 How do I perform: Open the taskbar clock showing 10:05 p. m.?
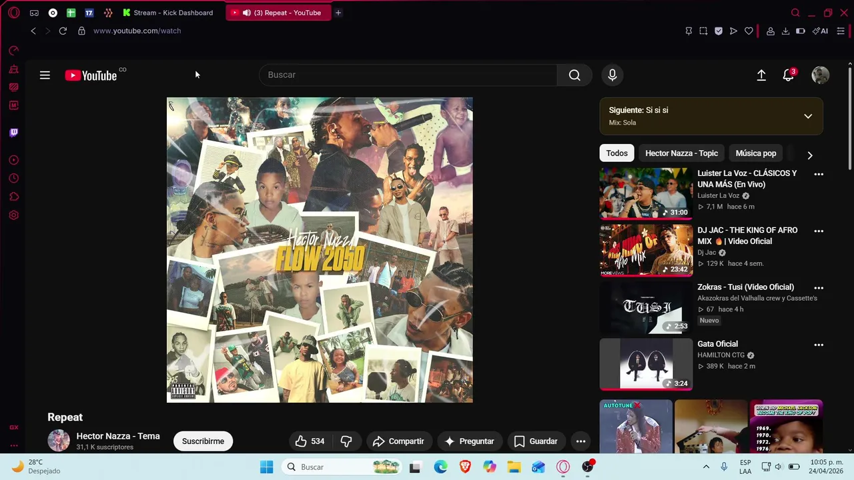[826, 467]
